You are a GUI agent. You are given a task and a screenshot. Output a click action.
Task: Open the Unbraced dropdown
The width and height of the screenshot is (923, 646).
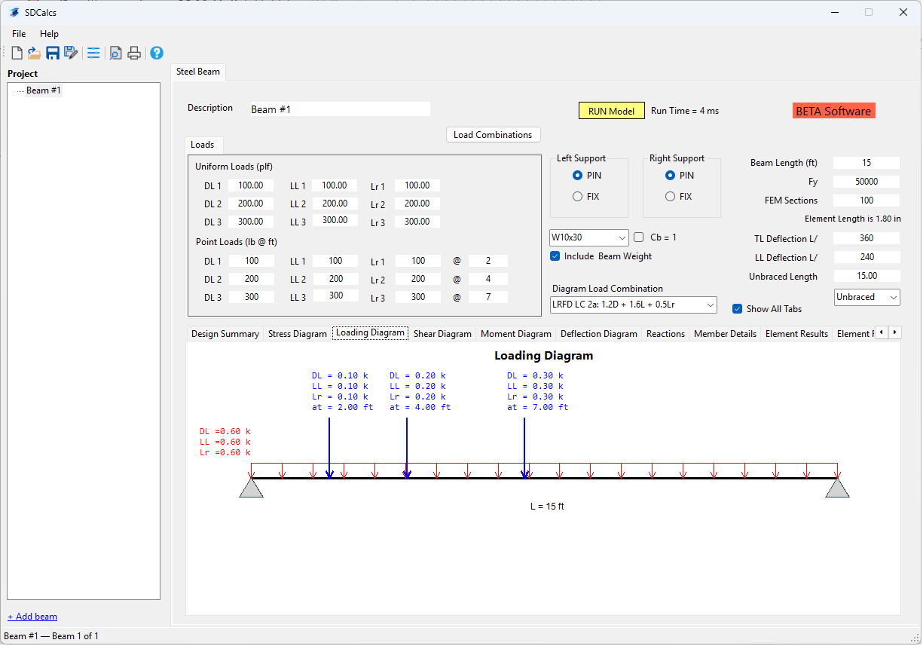coord(867,297)
